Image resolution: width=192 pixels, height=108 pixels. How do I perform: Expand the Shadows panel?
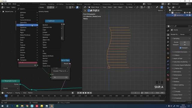[x=176, y=82]
